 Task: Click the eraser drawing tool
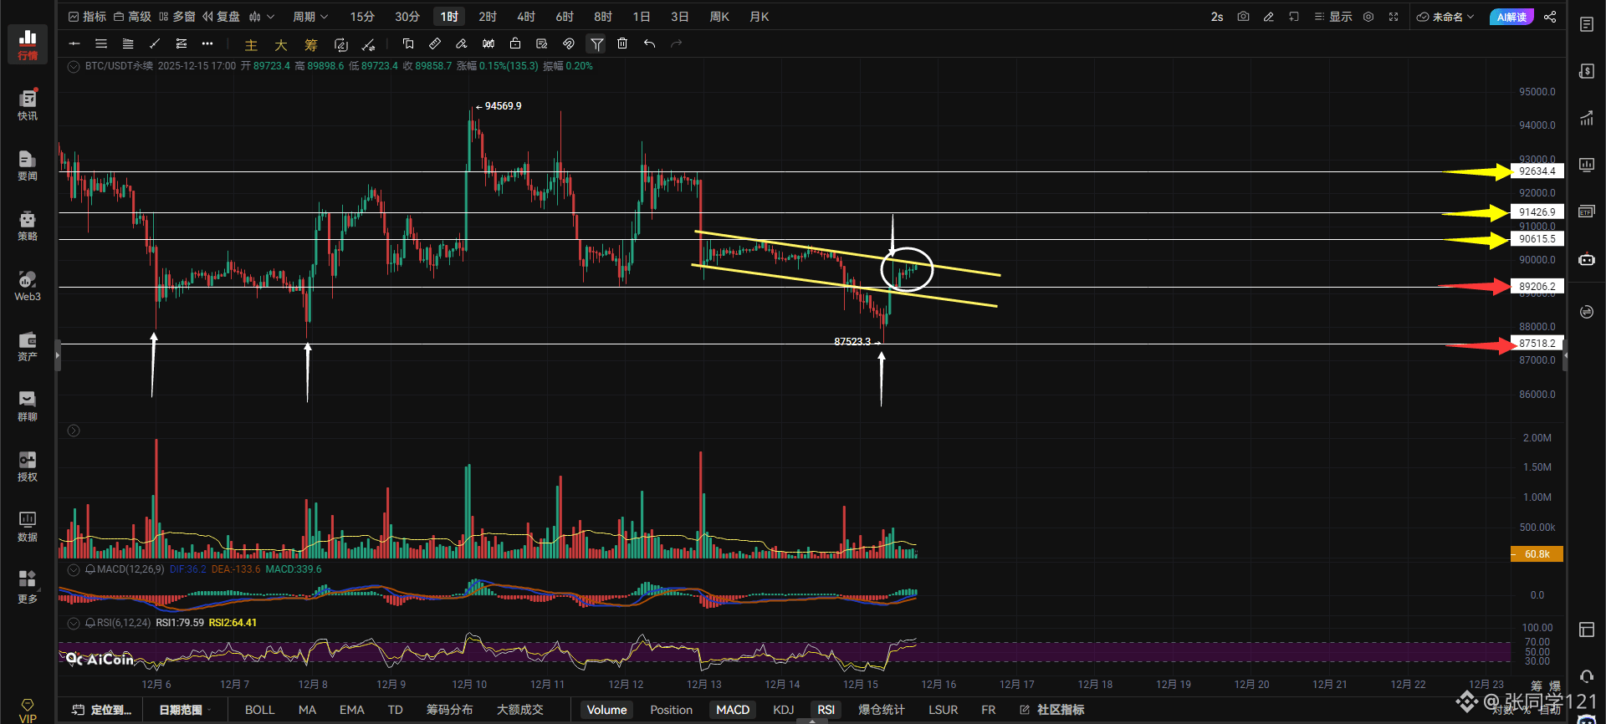[x=462, y=43]
